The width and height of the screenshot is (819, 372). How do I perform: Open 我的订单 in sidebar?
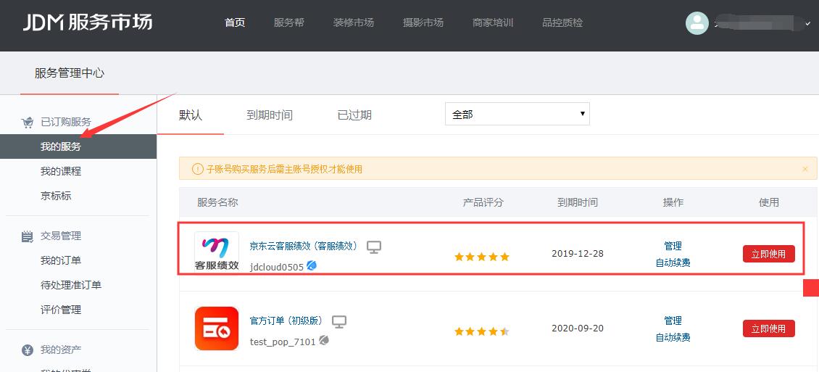pyautogui.click(x=61, y=260)
